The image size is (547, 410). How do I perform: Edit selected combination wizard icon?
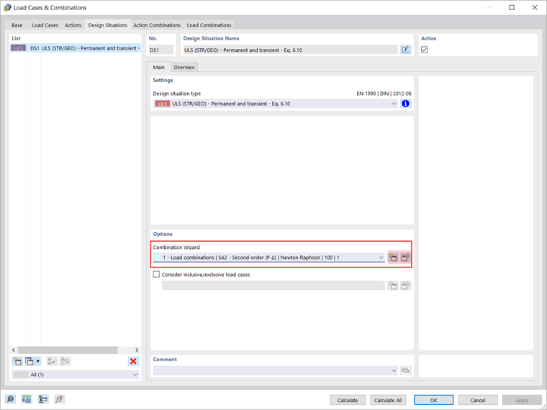(405, 258)
